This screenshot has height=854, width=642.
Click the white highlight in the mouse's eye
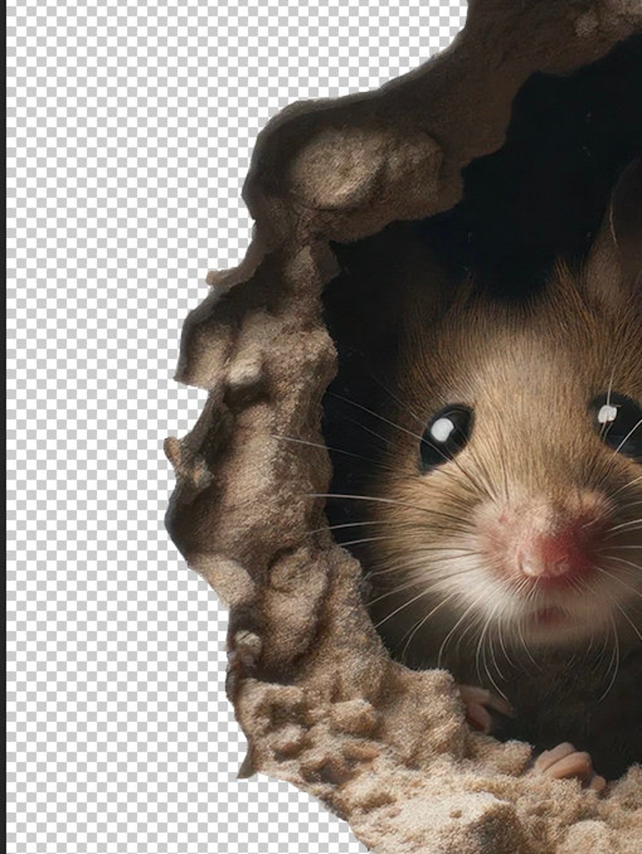coord(442,431)
